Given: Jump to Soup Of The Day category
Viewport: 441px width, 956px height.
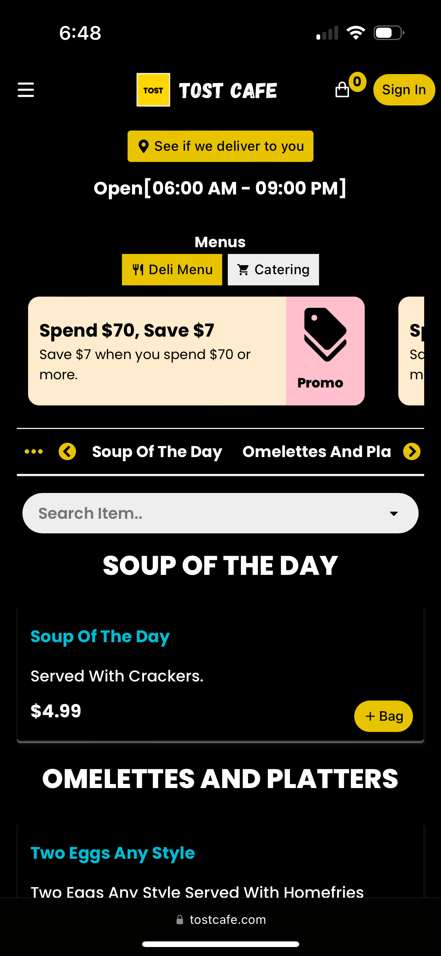Looking at the screenshot, I should pyautogui.click(x=157, y=451).
